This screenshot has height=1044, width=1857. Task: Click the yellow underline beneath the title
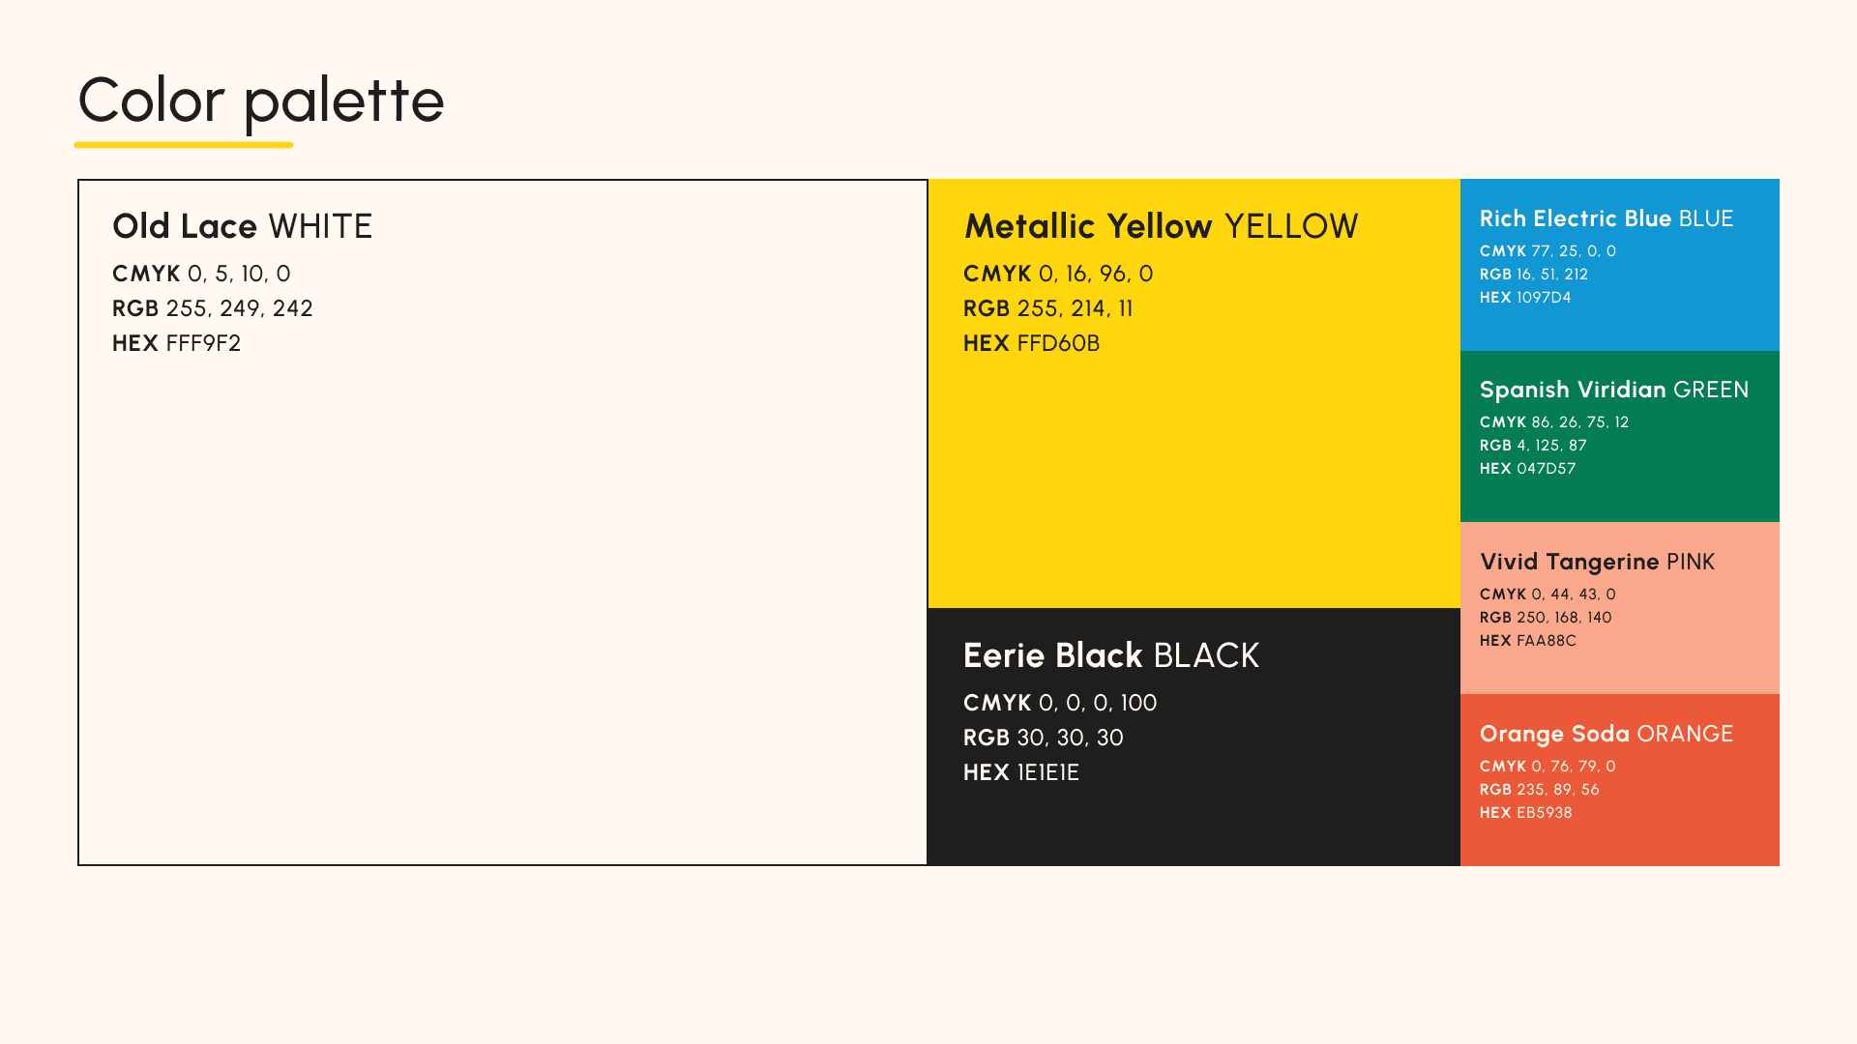pyautogui.click(x=184, y=145)
